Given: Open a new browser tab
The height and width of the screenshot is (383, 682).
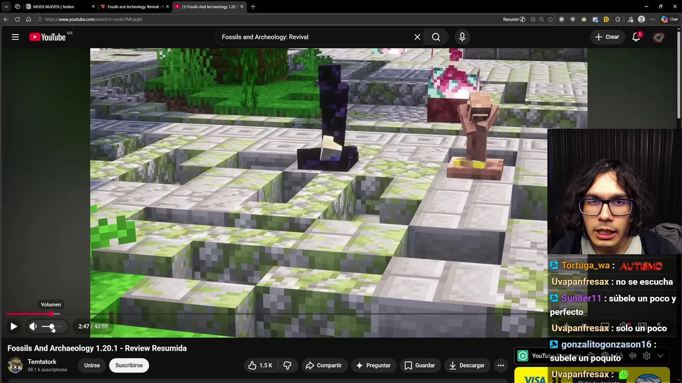Looking at the screenshot, I should [253, 6].
